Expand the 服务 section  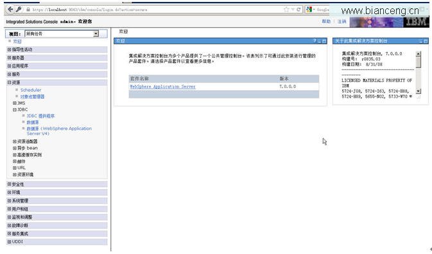10,74
